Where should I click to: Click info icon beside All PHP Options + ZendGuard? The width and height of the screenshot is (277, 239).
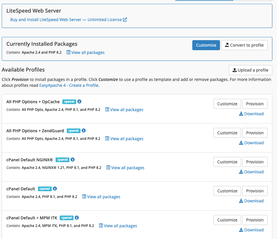(84, 130)
